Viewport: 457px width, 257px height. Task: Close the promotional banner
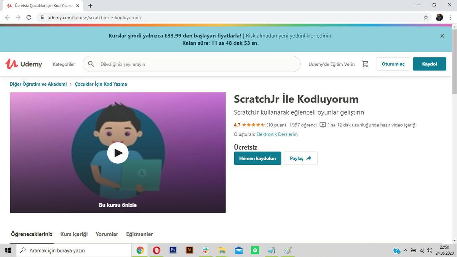(x=442, y=36)
